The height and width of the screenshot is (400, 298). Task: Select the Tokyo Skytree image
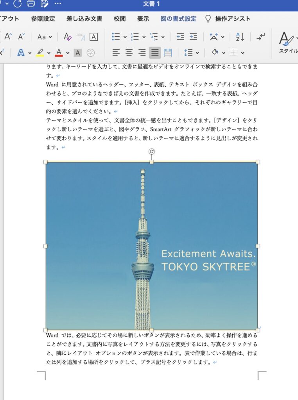[x=152, y=246]
